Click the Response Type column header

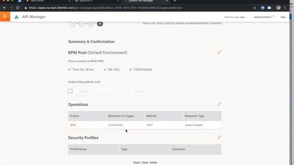pos(202,116)
